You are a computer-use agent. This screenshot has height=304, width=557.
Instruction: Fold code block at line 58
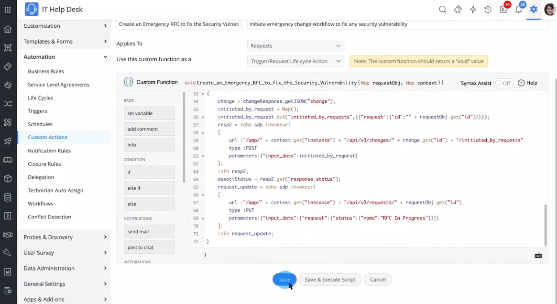(x=203, y=133)
